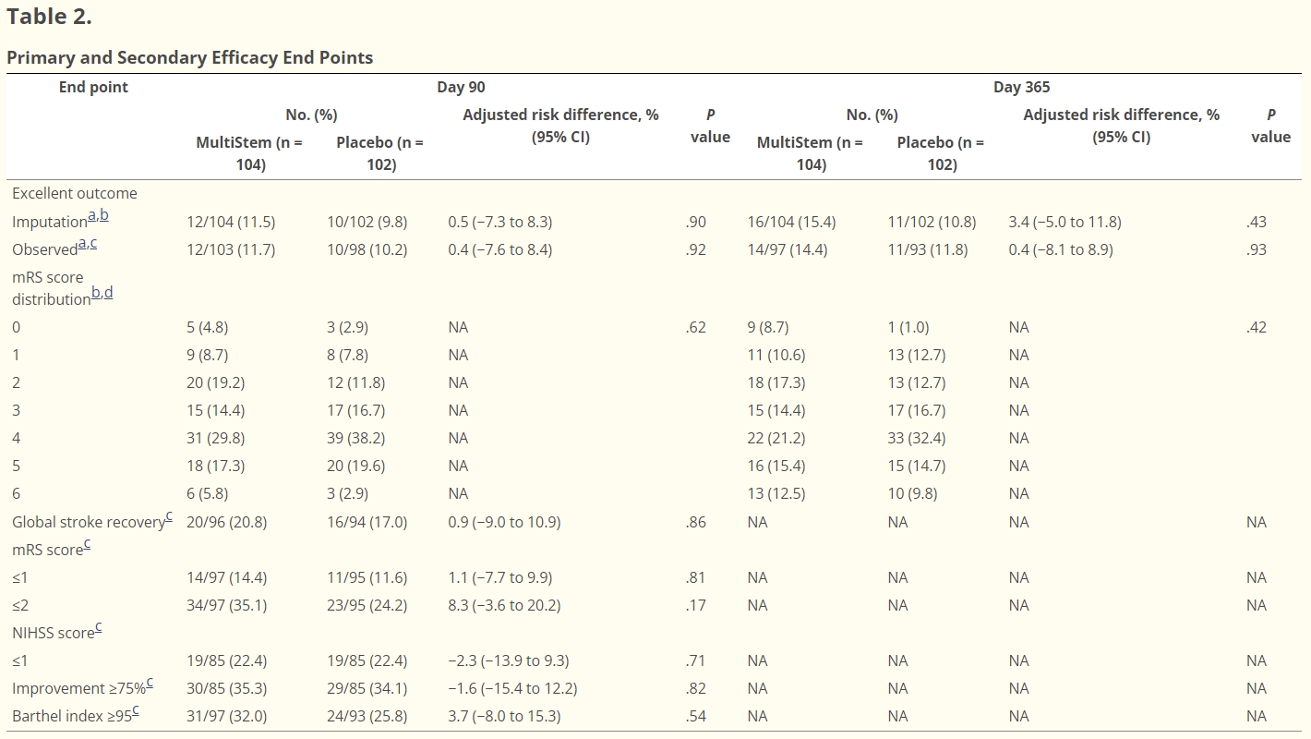Screen dimensions: 1311x739
Task: Open footnote 'c' beside Observed
Action: pyautogui.click(x=93, y=244)
